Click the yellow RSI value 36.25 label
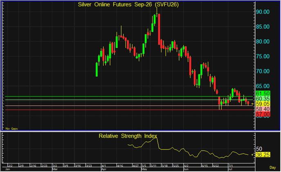Viewport: 281px width, 172px height. [263, 155]
